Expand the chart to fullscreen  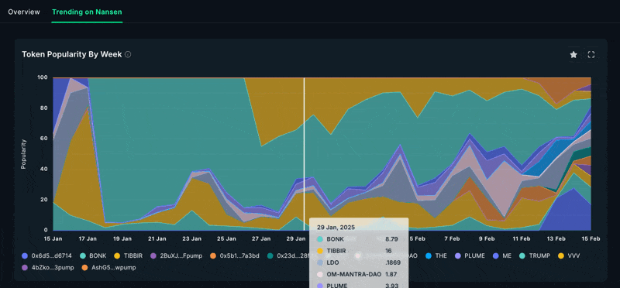591,55
